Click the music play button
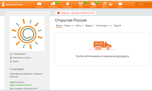Image resolution: width=152 pixels, height=91 pixels. pos(110,4)
